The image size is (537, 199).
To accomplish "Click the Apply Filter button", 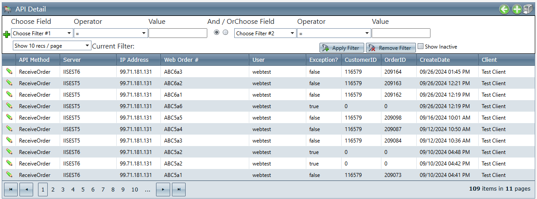I will coord(342,48).
